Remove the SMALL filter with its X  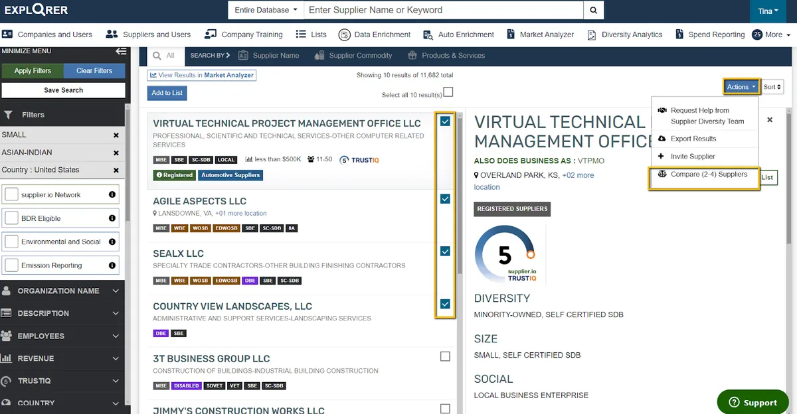pos(116,135)
